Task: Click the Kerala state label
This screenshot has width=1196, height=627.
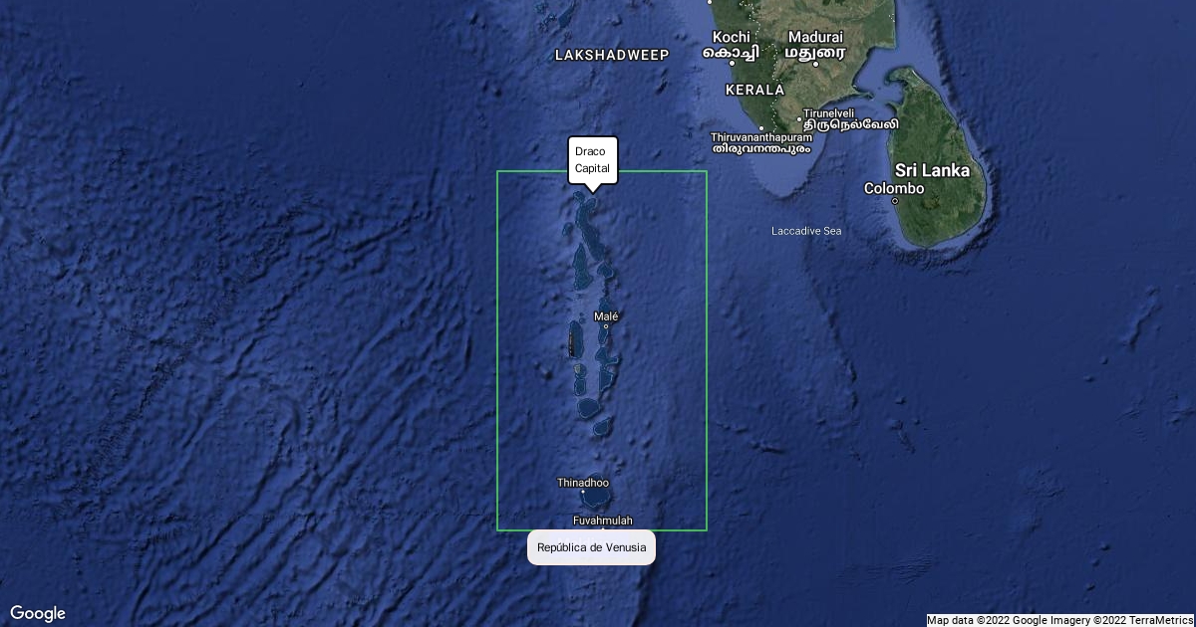Action: pos(755,90)
